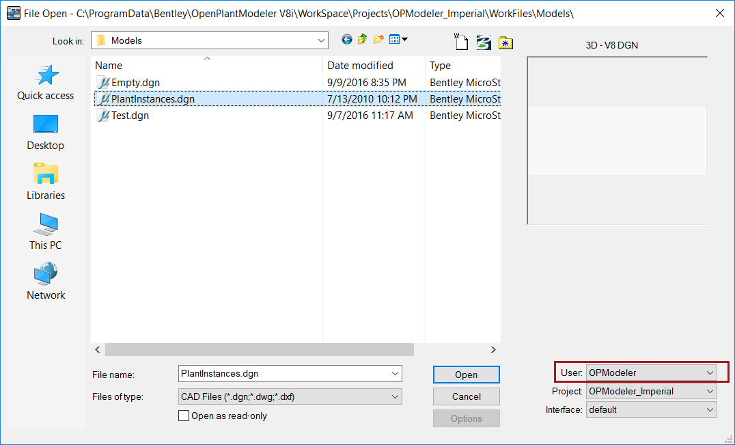This screenshot has height=445, width=735.
Task: Click the scroll right arrow
Action: [x=493, y=349]
